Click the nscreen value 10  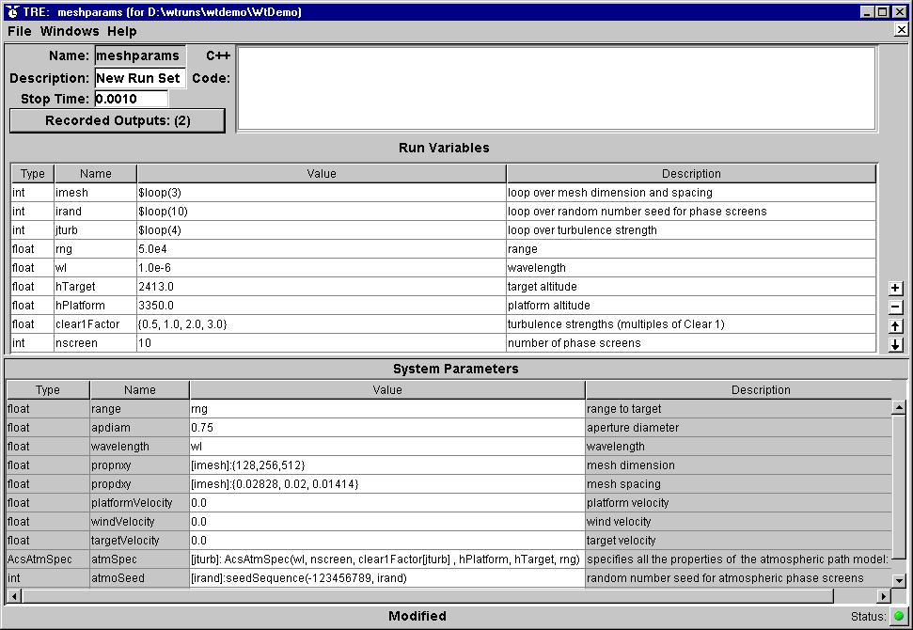point(322,343)
